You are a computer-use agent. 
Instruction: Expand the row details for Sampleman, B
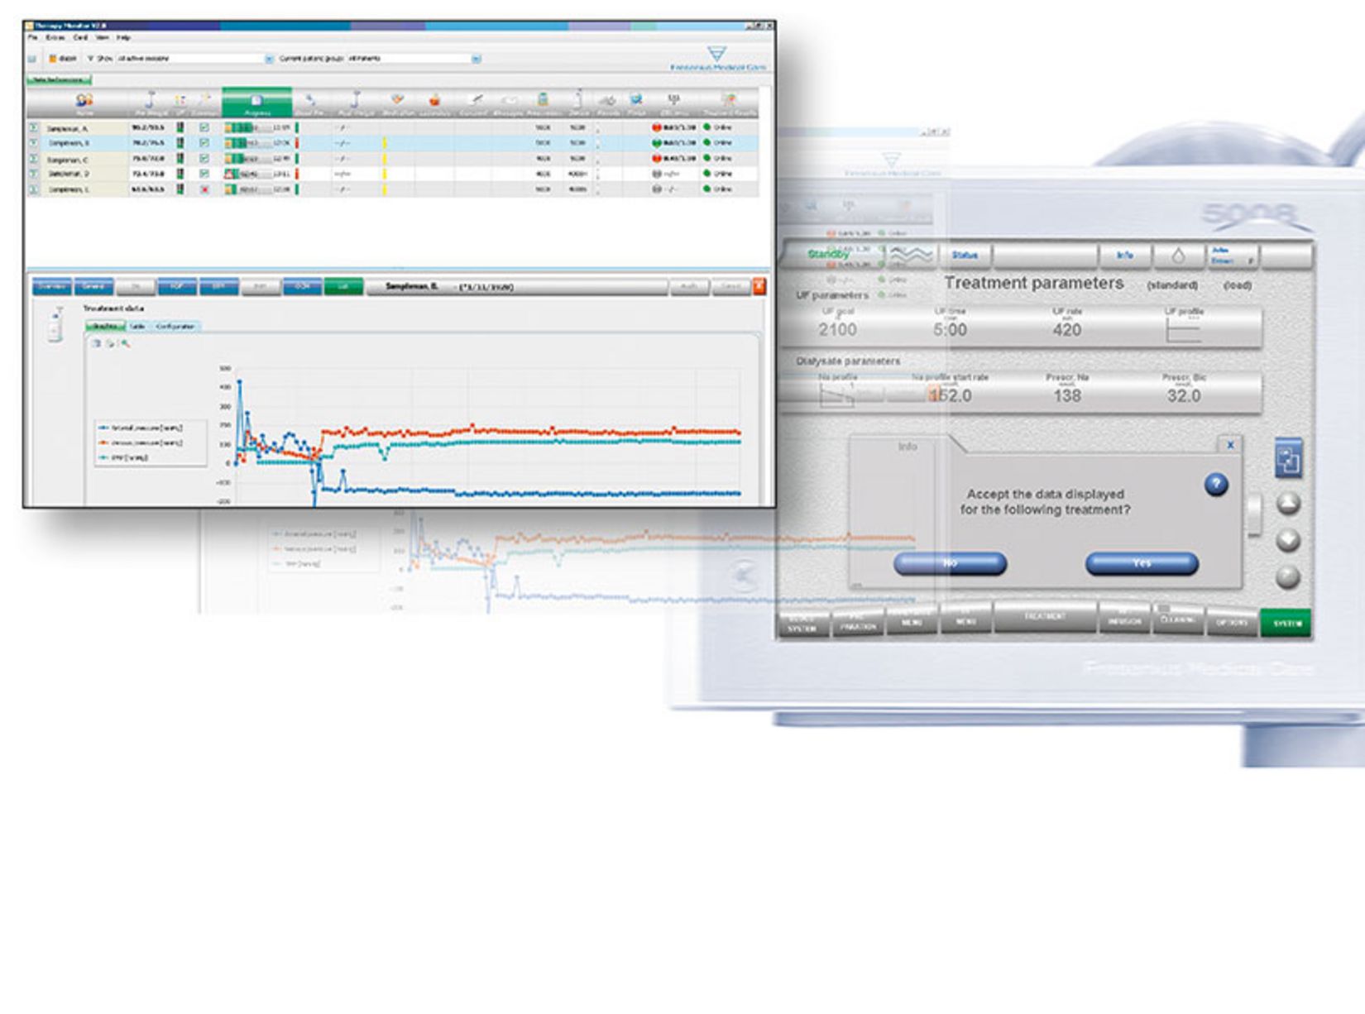[35, 143]
